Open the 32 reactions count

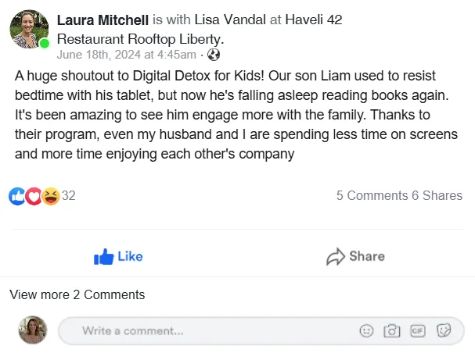pos(68,195)
